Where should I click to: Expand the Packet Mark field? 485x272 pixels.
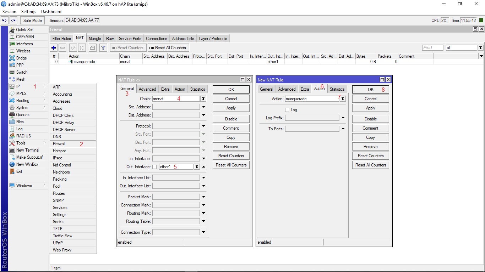(204, 197)
